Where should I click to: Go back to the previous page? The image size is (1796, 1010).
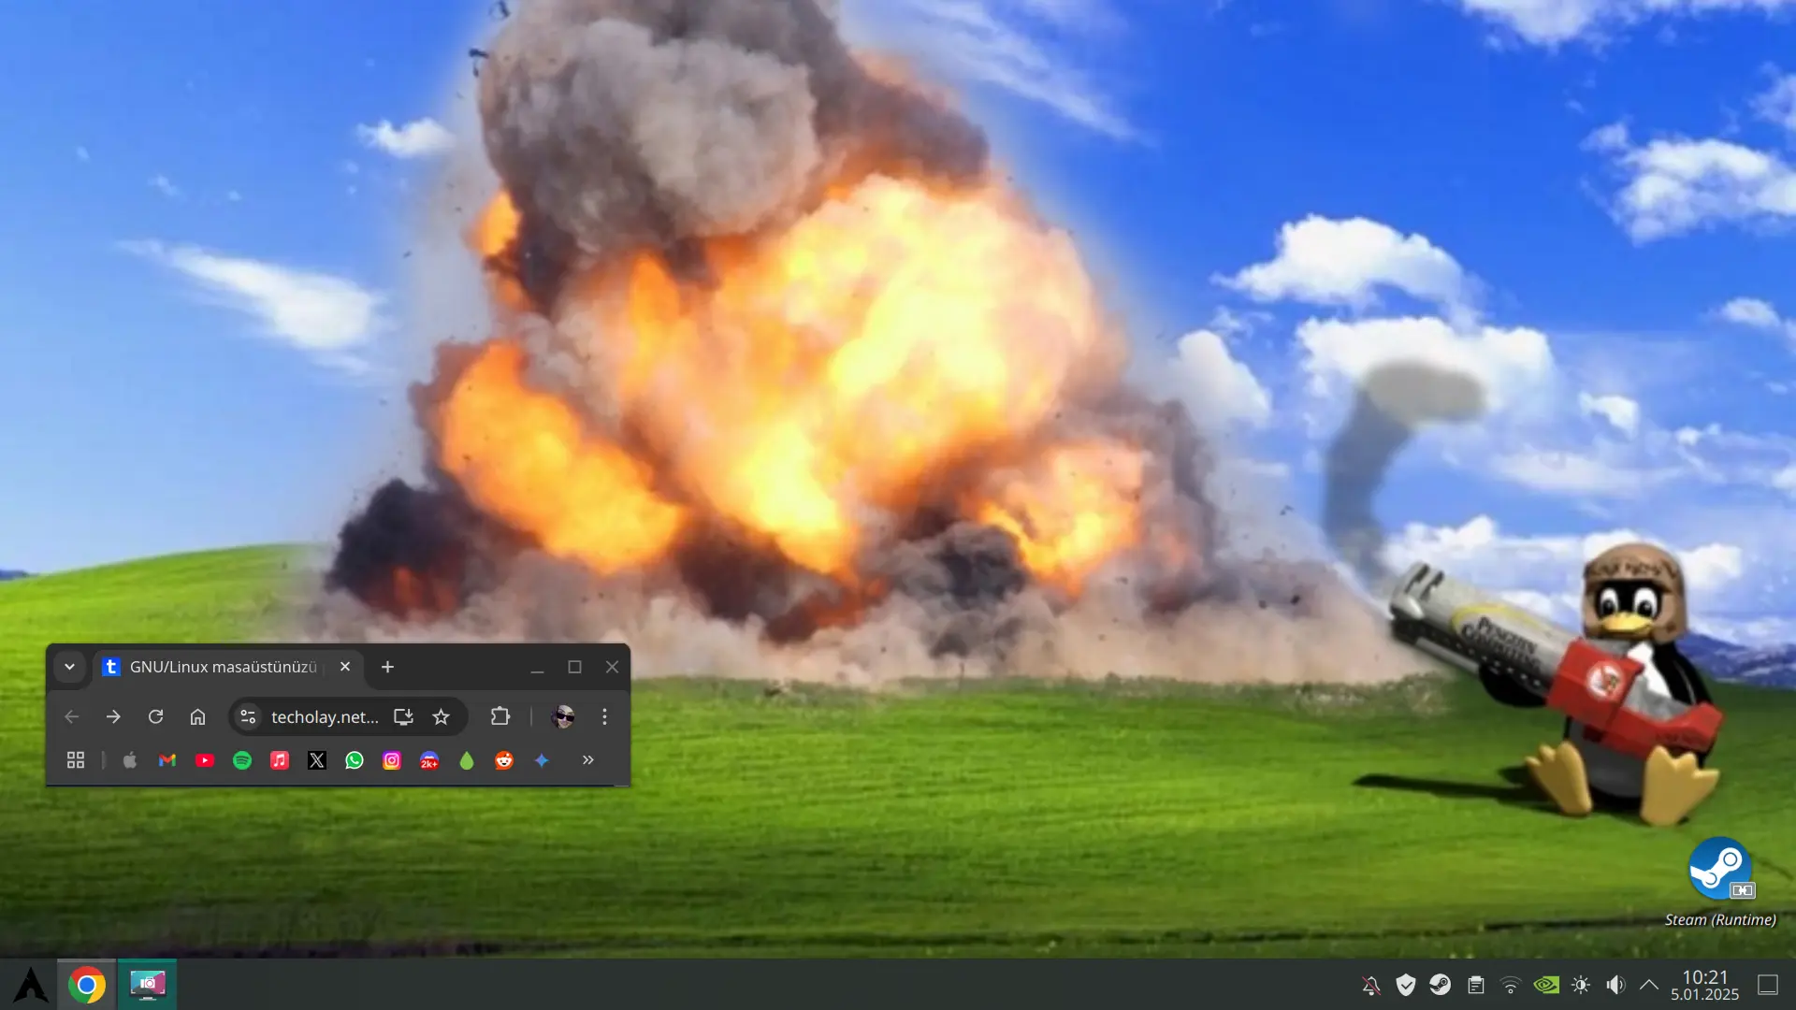pos(72,716)
